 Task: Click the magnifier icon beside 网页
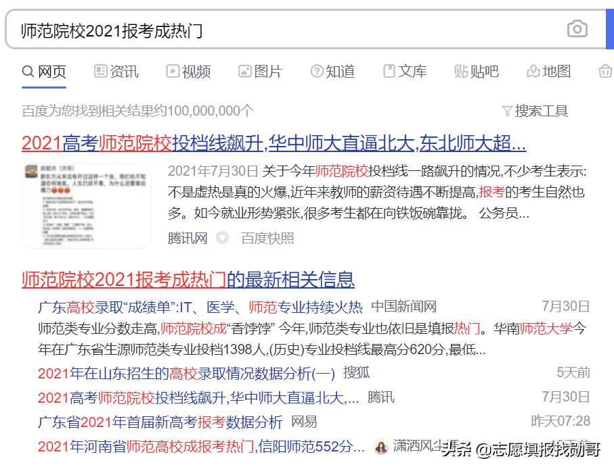[x=27, y=71]
